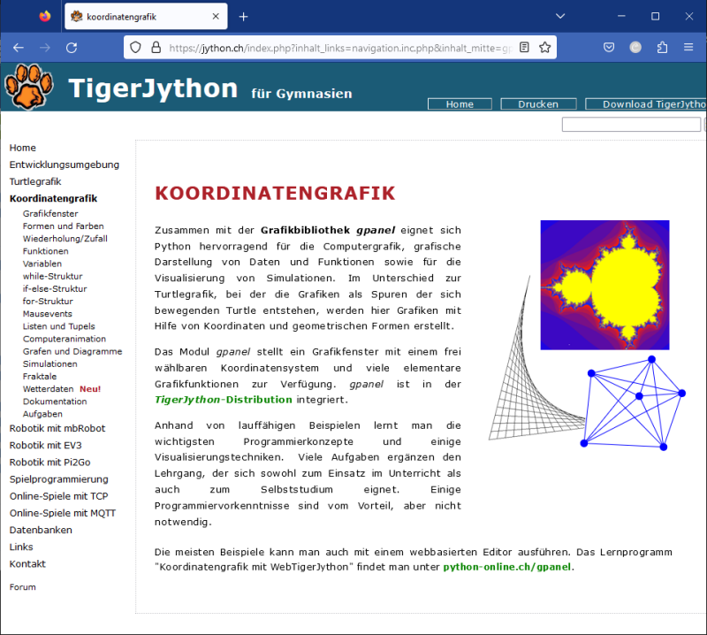
Task: Click Download TigerJython button
Action: coord(646,104)
